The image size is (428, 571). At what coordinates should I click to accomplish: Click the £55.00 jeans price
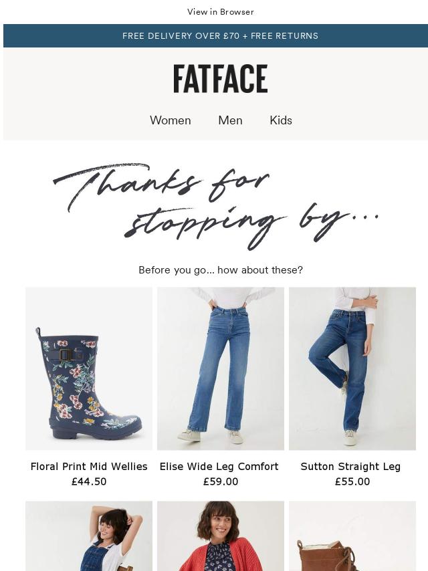pyautogui.click(x=352, y=481)
